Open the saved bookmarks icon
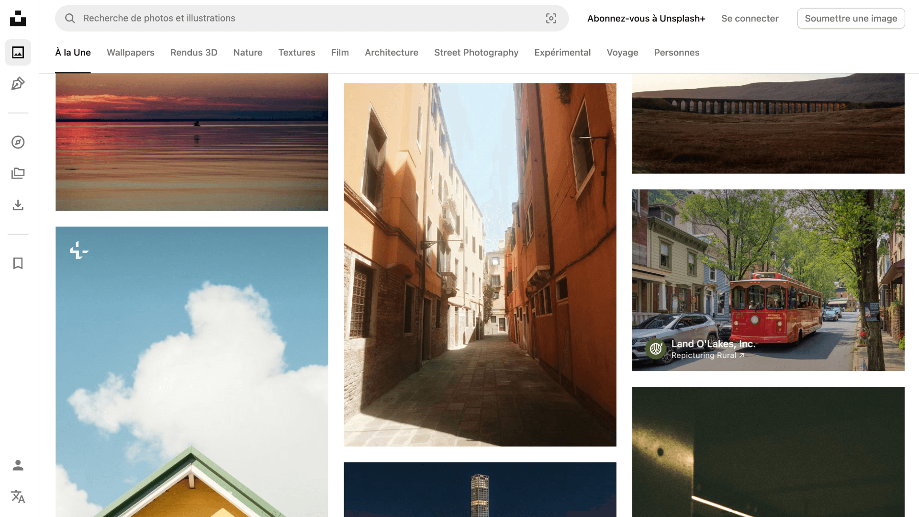919x517 pixels. [18, 263]
